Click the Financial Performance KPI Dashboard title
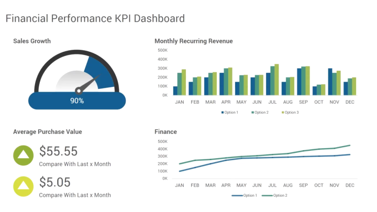This screenshot has height=212, width=377. click(95, 18)
